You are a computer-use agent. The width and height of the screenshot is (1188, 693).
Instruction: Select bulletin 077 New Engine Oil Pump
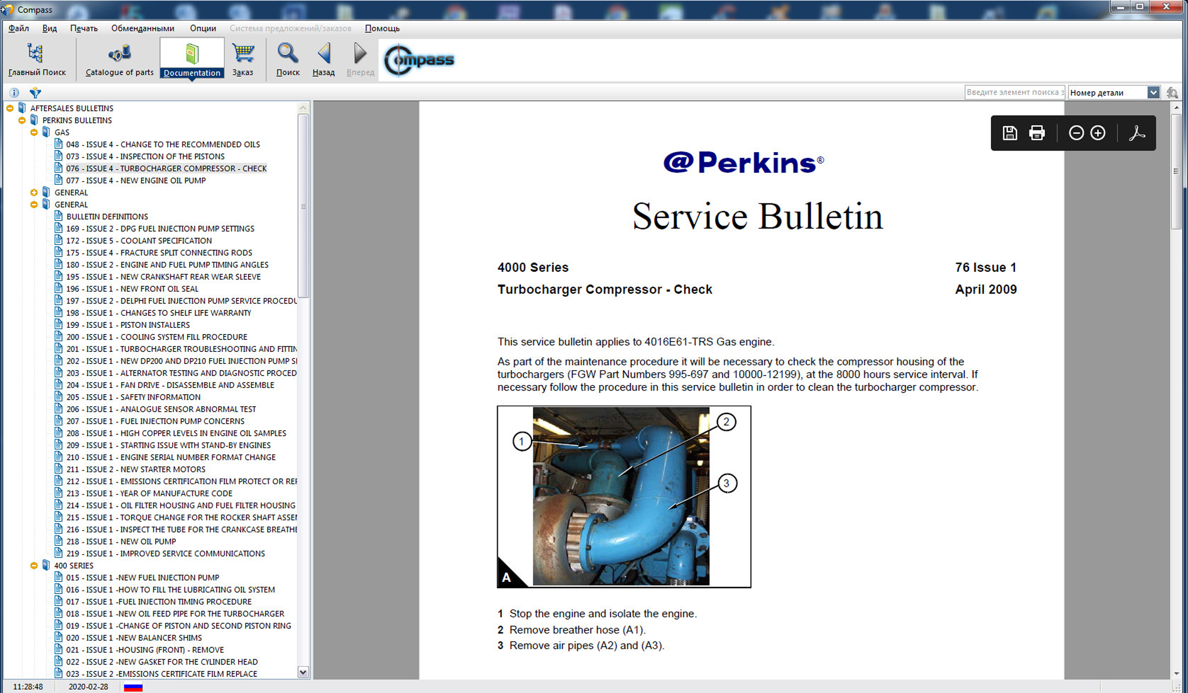coord(136,181)
